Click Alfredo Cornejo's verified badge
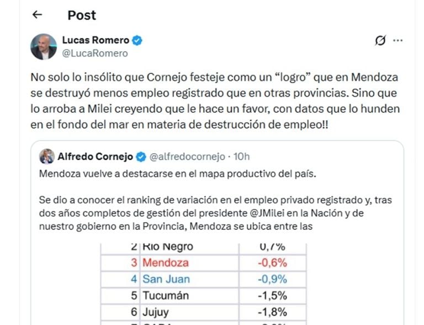The width and height of the screenshot is (424, 325). (x=141, y=157)
